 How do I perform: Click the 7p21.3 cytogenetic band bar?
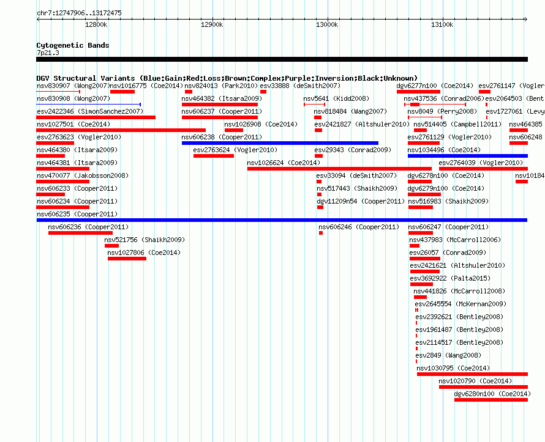pyautogui.click(x=282, y=59)
